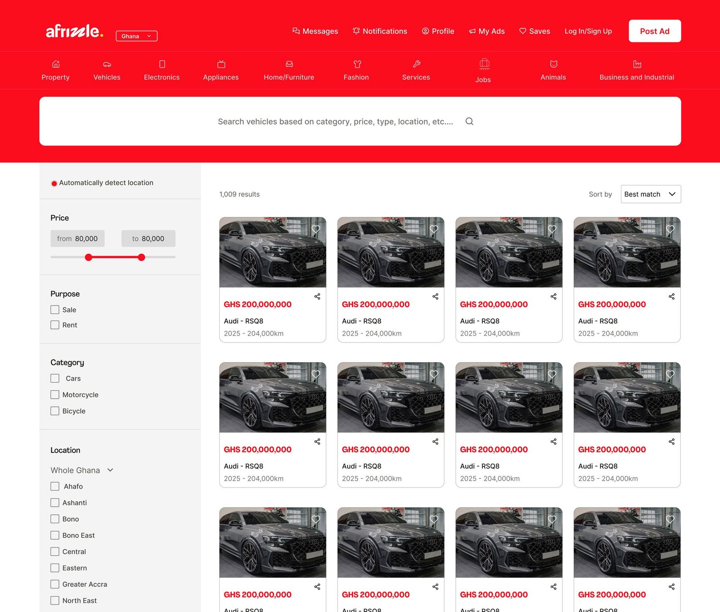720x612 pixels.
Task: Enable the Bicycle category filter
Action: point(55,411)
